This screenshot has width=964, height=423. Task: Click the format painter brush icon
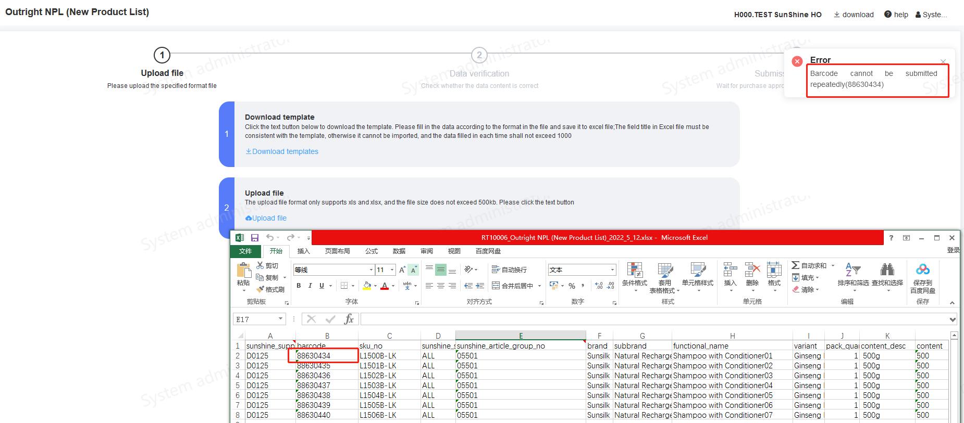[261, 289]
